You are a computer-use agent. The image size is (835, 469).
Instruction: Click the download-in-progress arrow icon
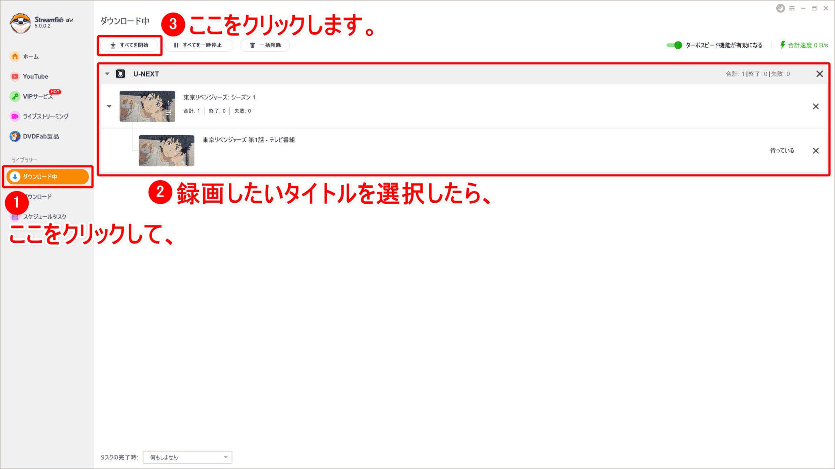[15, 177]
